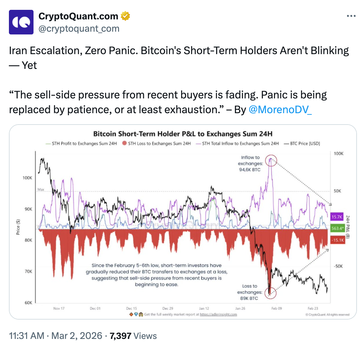Click the red STH Loss legend dot
The image size is (364, 350).
point(125,143)
